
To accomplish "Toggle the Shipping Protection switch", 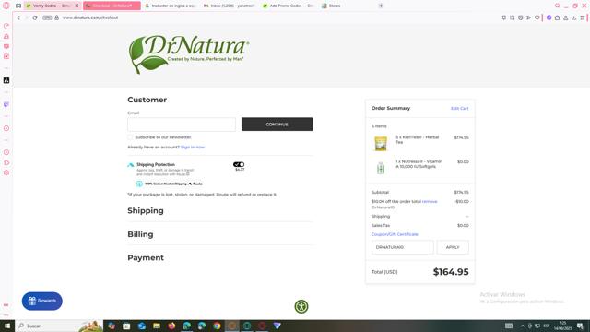I will (239, 164).
